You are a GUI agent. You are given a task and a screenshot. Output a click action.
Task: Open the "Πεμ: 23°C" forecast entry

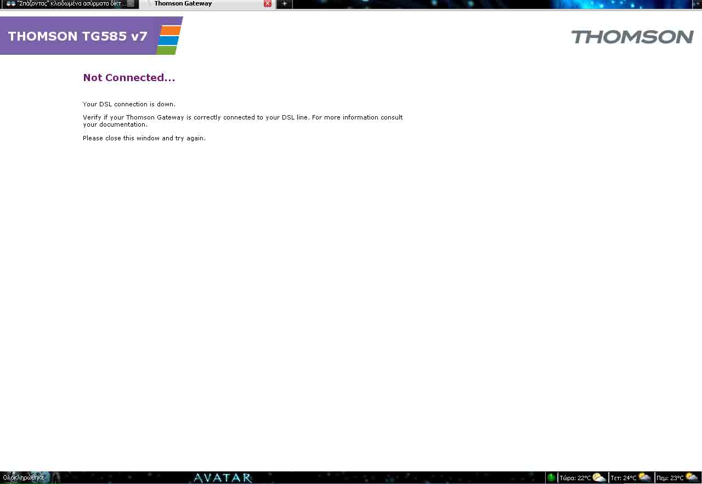[678, 477]
